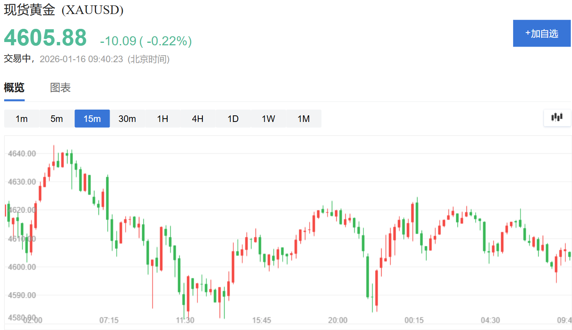Select the 5m interval button
The image size is (572, 330).
[57, 119]
